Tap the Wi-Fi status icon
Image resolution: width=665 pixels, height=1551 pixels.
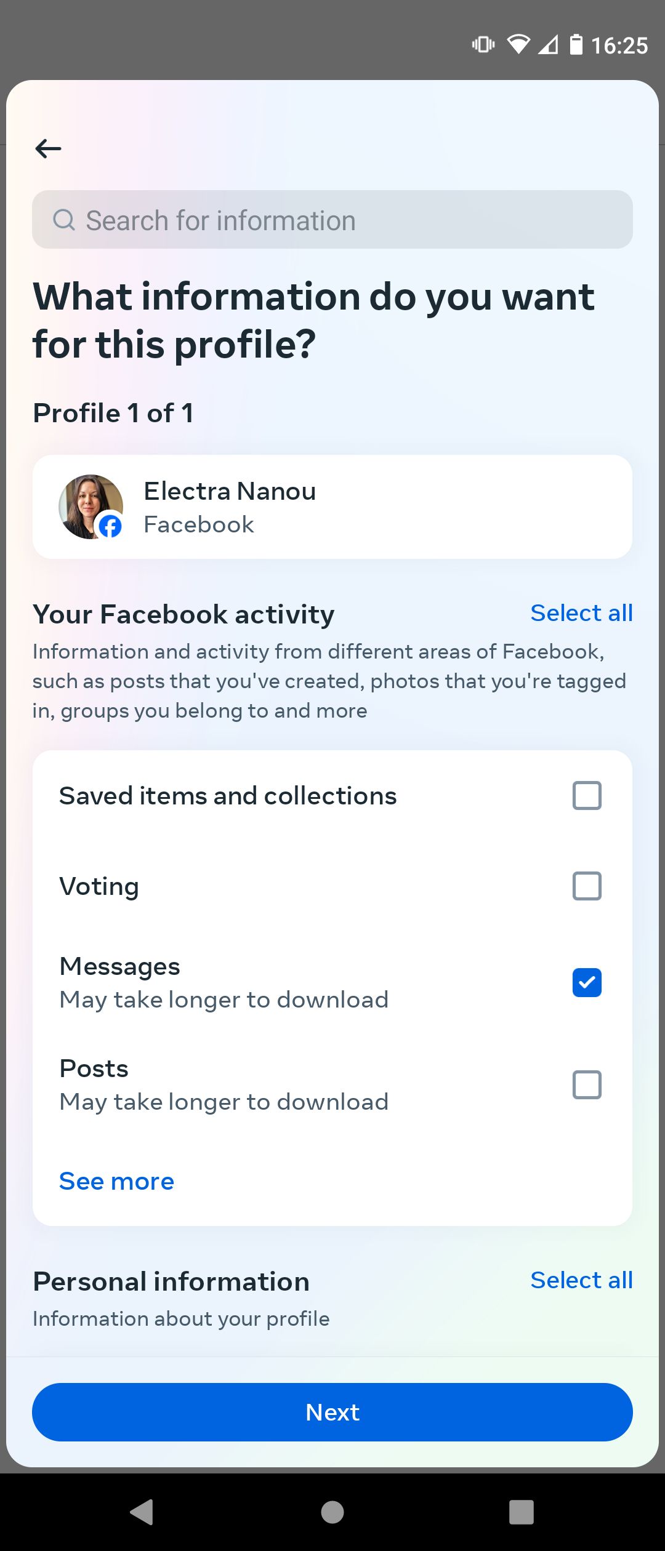[518, 44]
